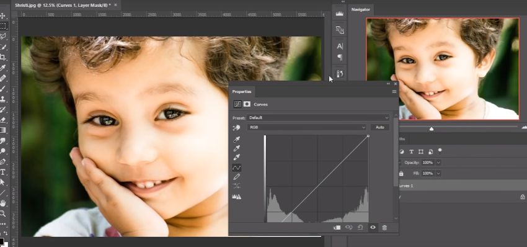Click the on-image adjustment hand tool

coord(237,128)
